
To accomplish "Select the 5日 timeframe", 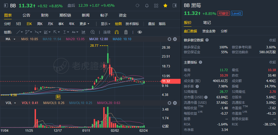I will pyautogui.click(x=18, y=24).
